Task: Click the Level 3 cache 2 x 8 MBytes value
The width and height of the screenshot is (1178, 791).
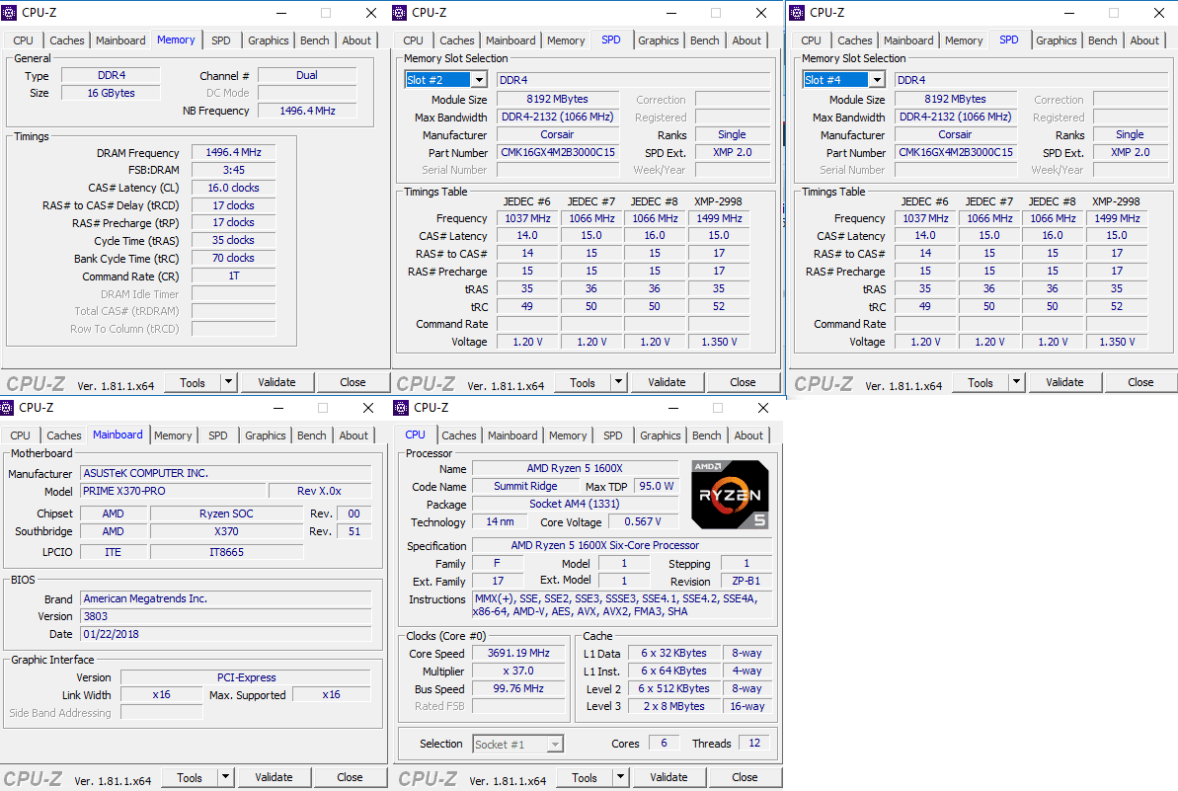Action: 673,707
